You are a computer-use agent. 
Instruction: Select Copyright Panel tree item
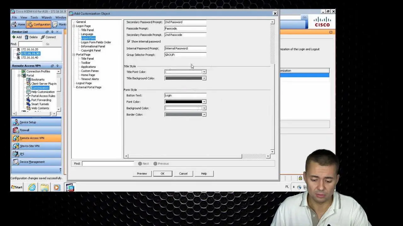[91, 50]
